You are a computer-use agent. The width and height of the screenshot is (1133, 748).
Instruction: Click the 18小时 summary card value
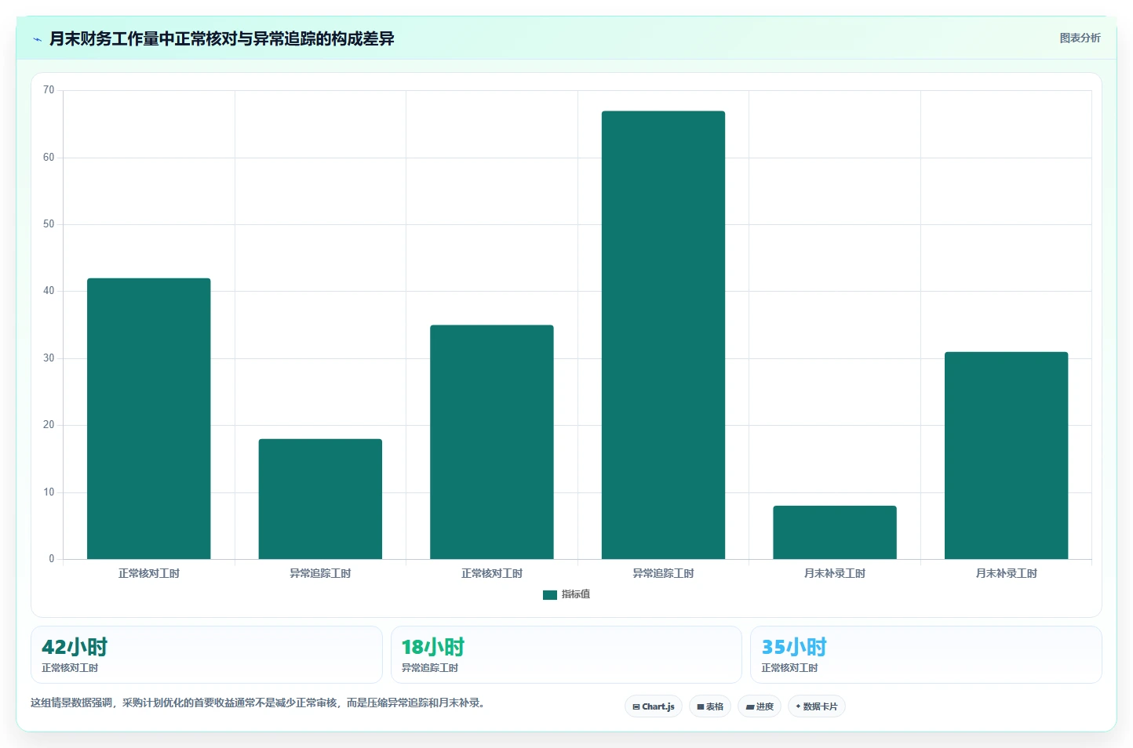(433, 647)
